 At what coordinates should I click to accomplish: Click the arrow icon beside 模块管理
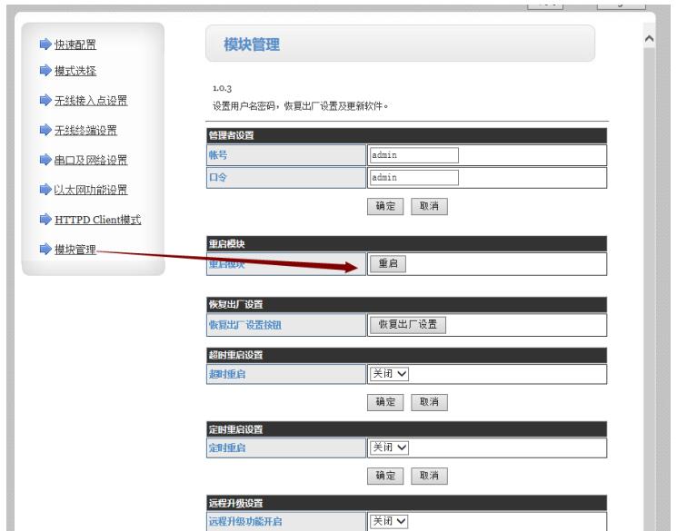(x=45, y=250)
